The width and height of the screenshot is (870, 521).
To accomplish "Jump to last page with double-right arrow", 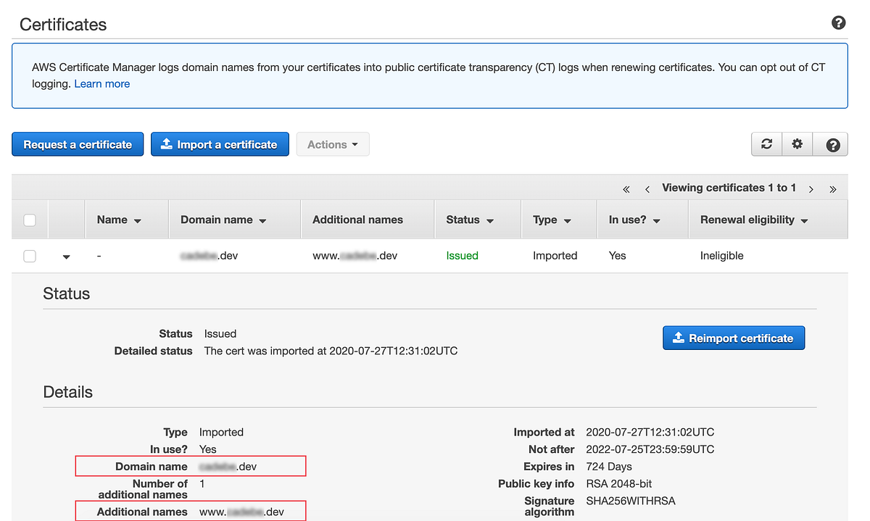I will tap(832, 188).
